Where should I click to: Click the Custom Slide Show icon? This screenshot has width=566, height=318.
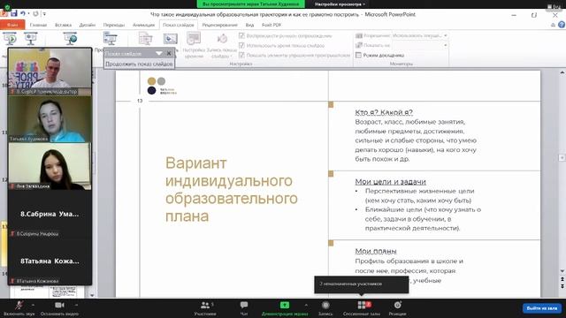[110, 39]
